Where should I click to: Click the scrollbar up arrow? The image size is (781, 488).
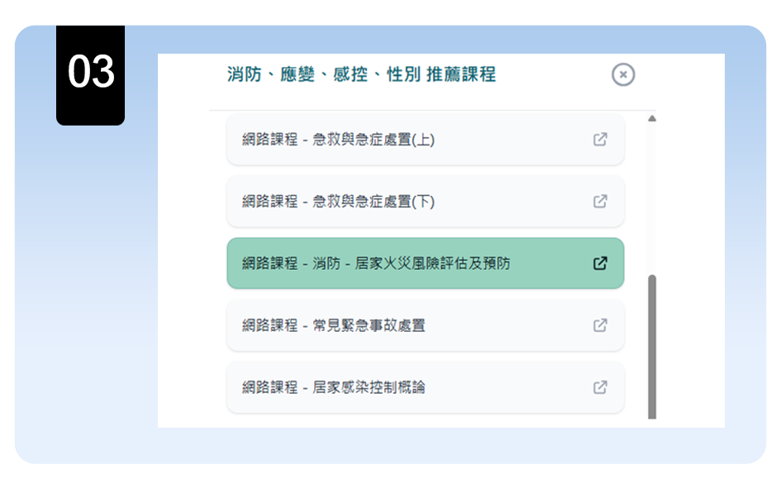652,120
